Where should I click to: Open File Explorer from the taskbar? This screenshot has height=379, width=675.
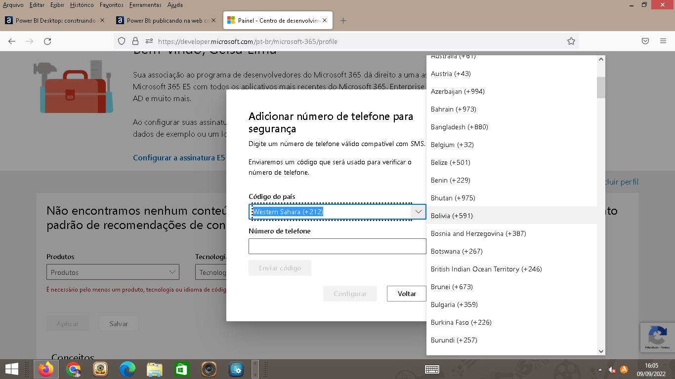(155, 369)
